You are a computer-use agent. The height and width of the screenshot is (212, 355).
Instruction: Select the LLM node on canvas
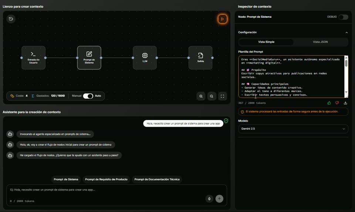(145, 58)
